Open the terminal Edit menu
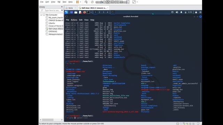Image resolution: width=223 pixels, height=125 pixels. coord(81,20)
